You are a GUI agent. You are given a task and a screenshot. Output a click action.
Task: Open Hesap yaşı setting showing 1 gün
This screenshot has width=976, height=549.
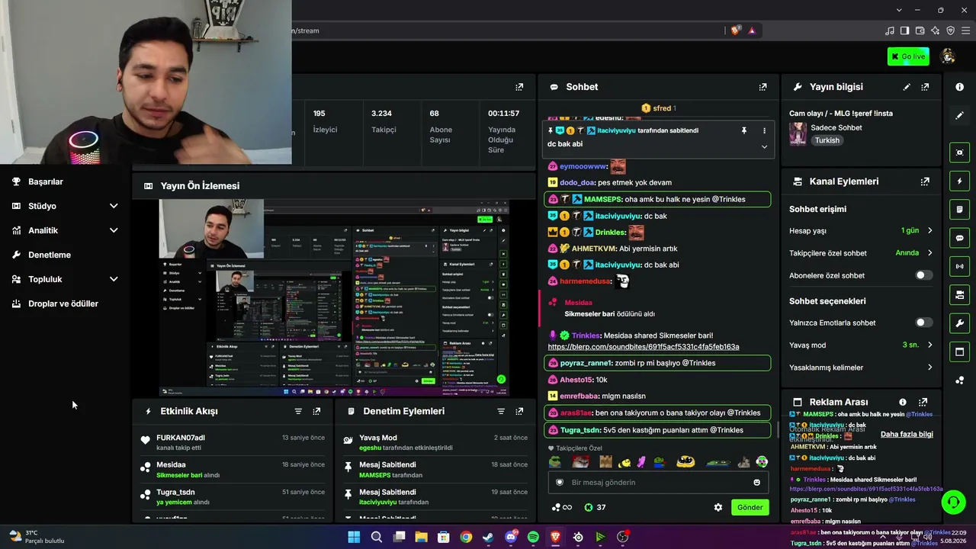tap(861, 230)
